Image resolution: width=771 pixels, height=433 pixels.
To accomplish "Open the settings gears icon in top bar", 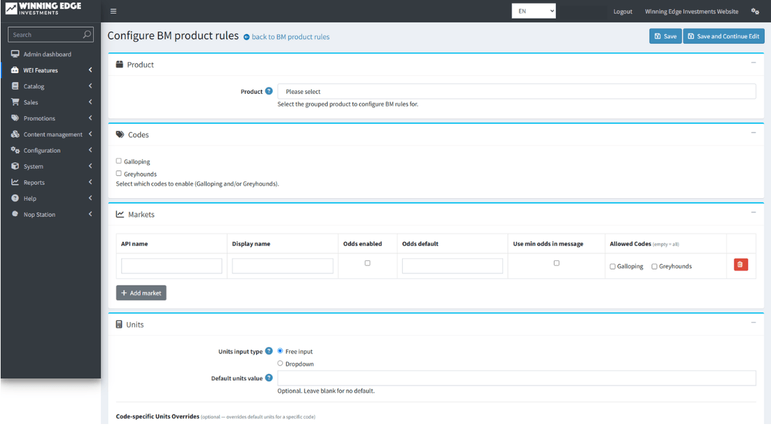I will tap(755, 12).
